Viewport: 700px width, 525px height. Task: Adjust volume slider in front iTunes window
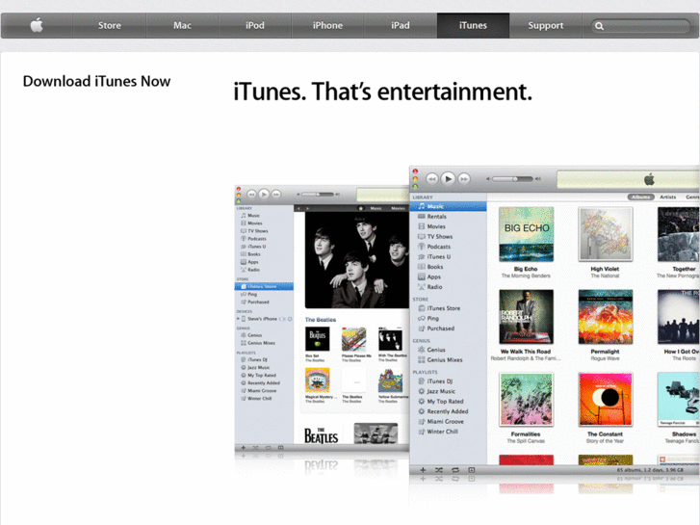point(513,179)
